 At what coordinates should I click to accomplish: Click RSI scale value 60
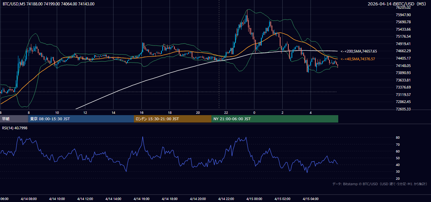[398, 151]
